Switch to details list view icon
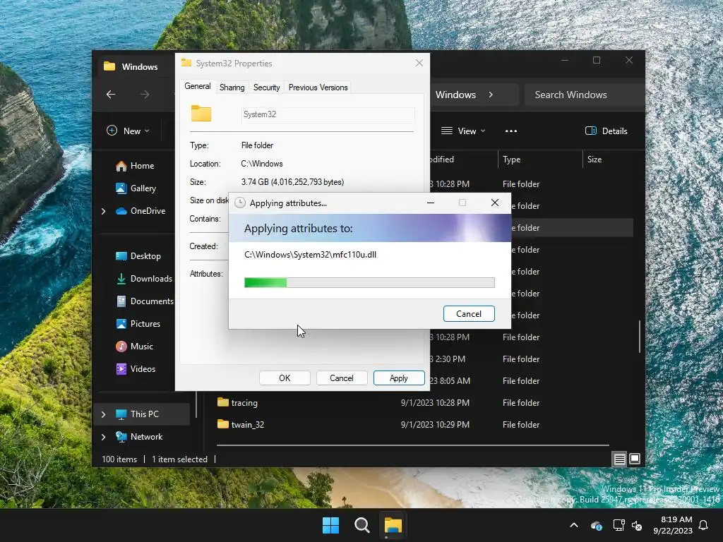Viewport: 723px width, 542px height. point(619,459)
